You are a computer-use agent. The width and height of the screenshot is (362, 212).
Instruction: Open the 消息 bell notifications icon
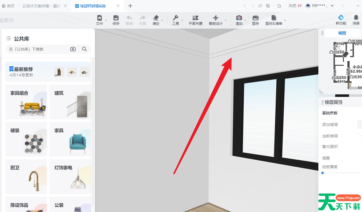[356, 17]
